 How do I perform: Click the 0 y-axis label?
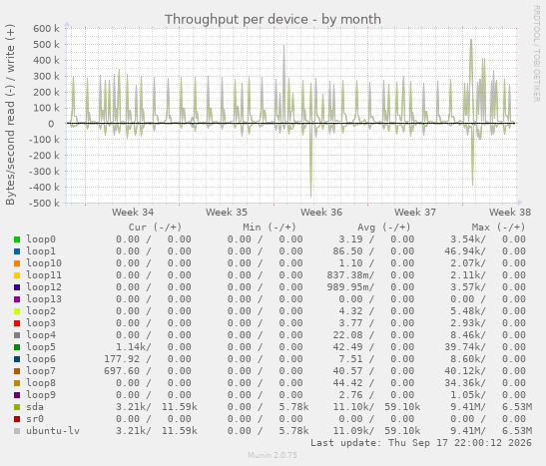(x=51, y=124)
